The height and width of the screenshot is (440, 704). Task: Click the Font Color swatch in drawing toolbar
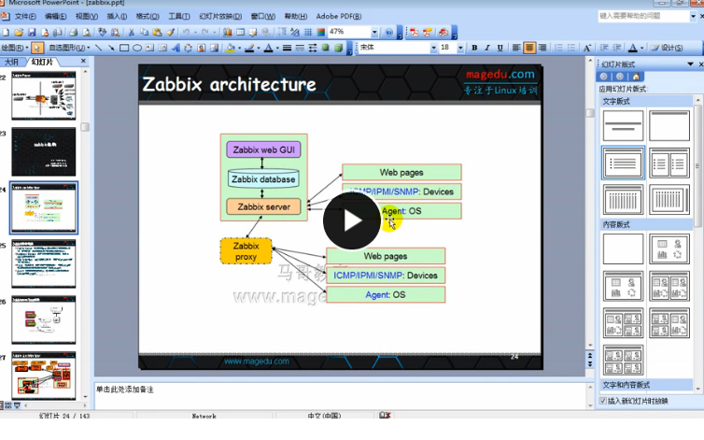click(268, 48)
